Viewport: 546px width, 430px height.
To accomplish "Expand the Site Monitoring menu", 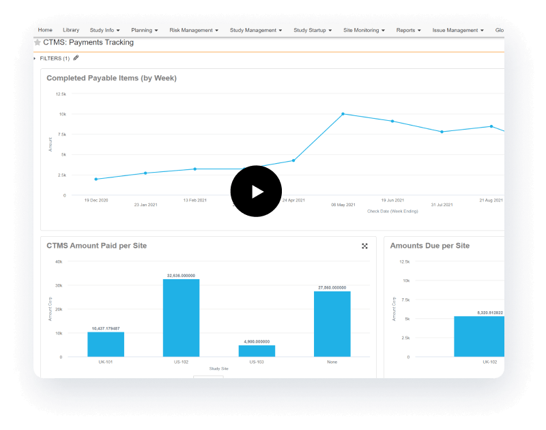I will (364, 30).
